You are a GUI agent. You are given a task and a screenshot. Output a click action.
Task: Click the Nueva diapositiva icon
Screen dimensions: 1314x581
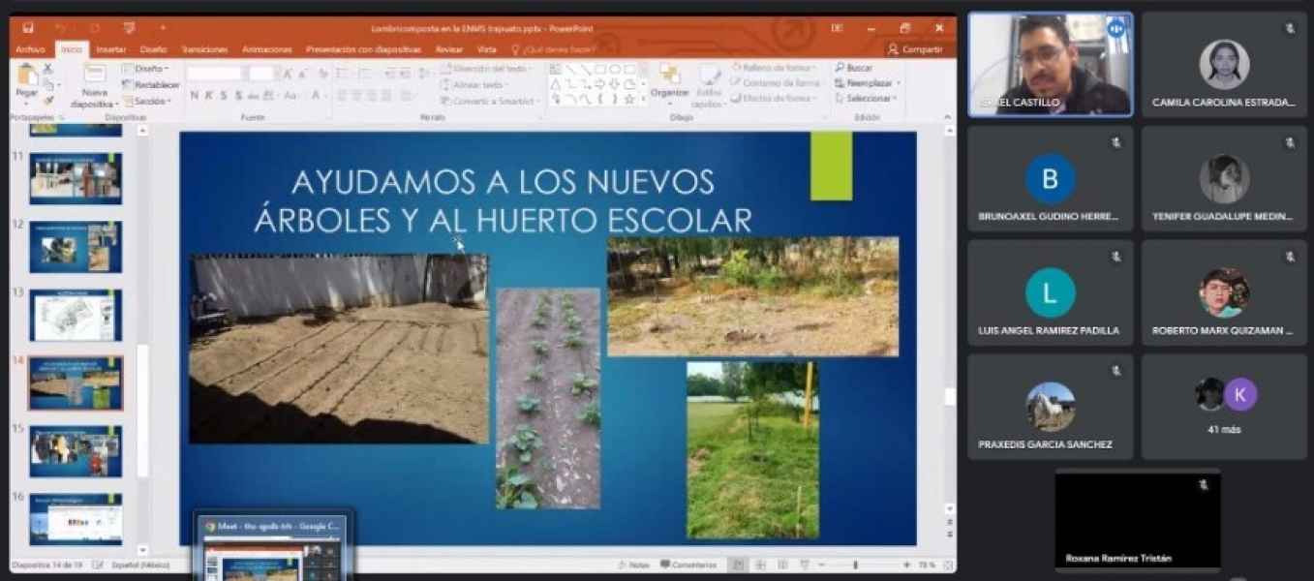94,79
